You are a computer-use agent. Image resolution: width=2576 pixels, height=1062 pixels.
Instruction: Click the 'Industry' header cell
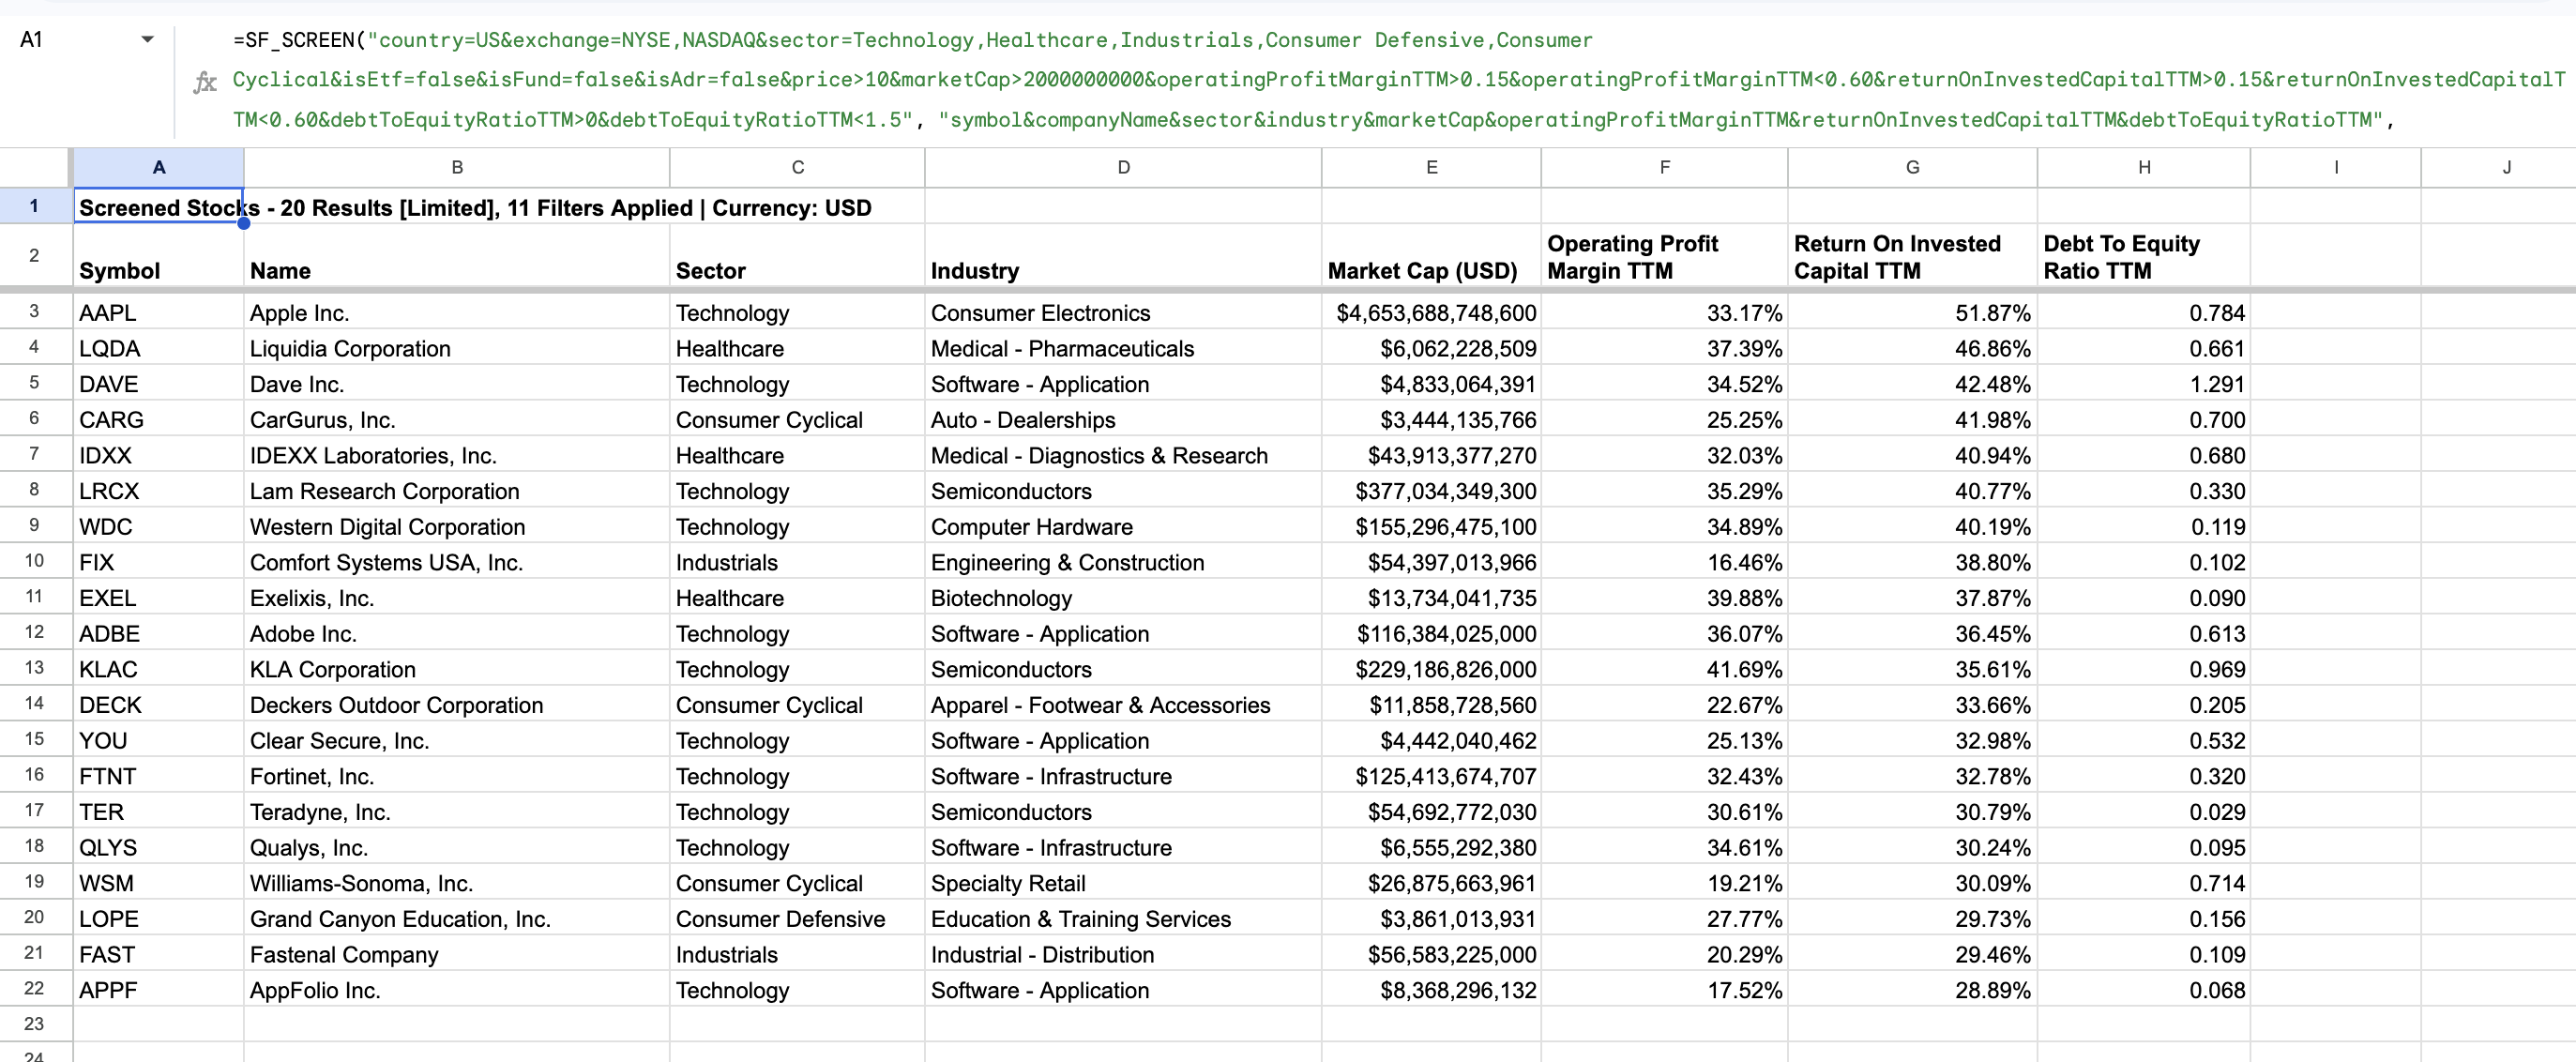click(x=1123, y=256)
